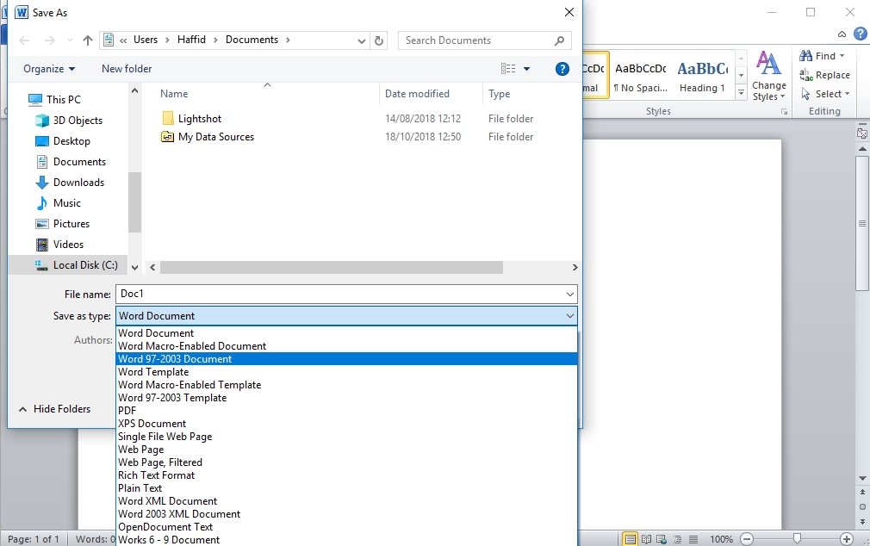Switch to Full Screen Reading view
This screenshot has width=870, height=546.
click(x=646, y=539)
